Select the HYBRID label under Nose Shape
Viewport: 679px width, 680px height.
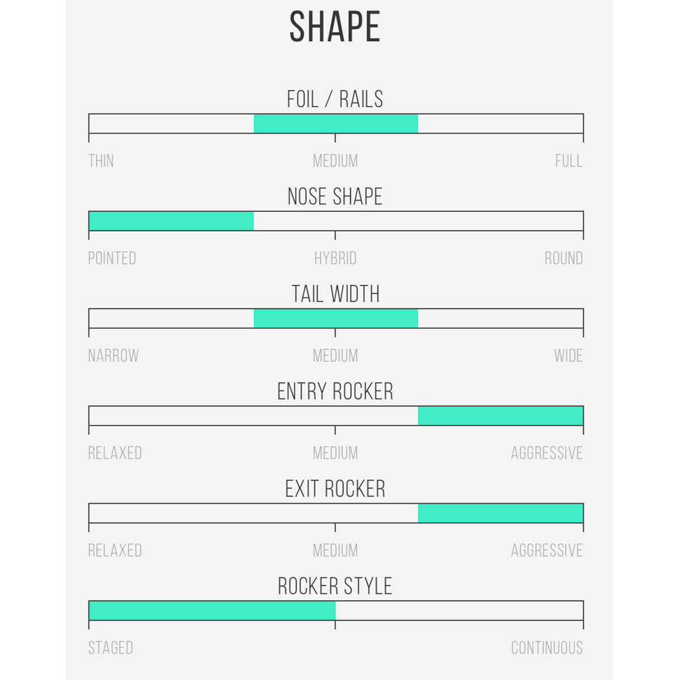[336, 258]
